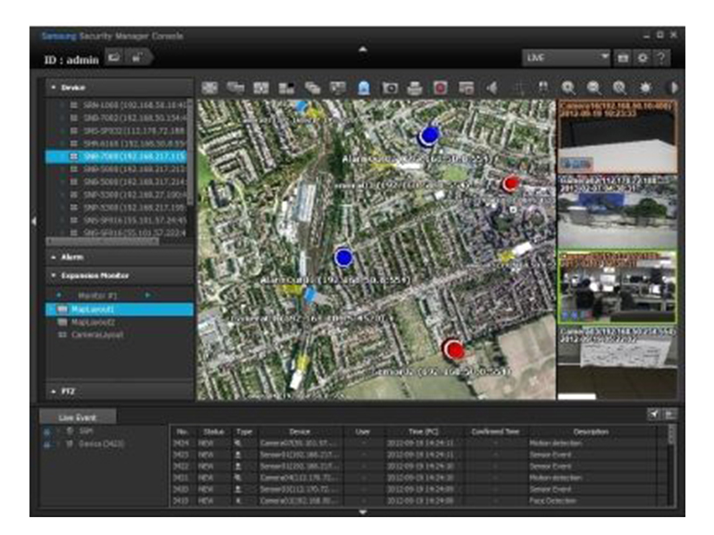Click the speaker audio icon in toolbar
This screenshot has width=714, height=535.
pyautogui.click(x=490, y=87)
